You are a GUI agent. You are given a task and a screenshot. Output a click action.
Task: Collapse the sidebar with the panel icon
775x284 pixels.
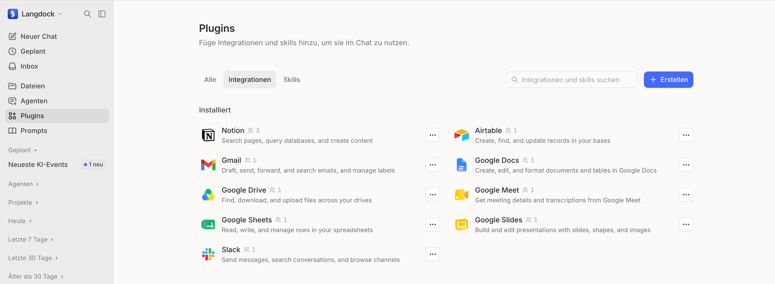(102, 14)
